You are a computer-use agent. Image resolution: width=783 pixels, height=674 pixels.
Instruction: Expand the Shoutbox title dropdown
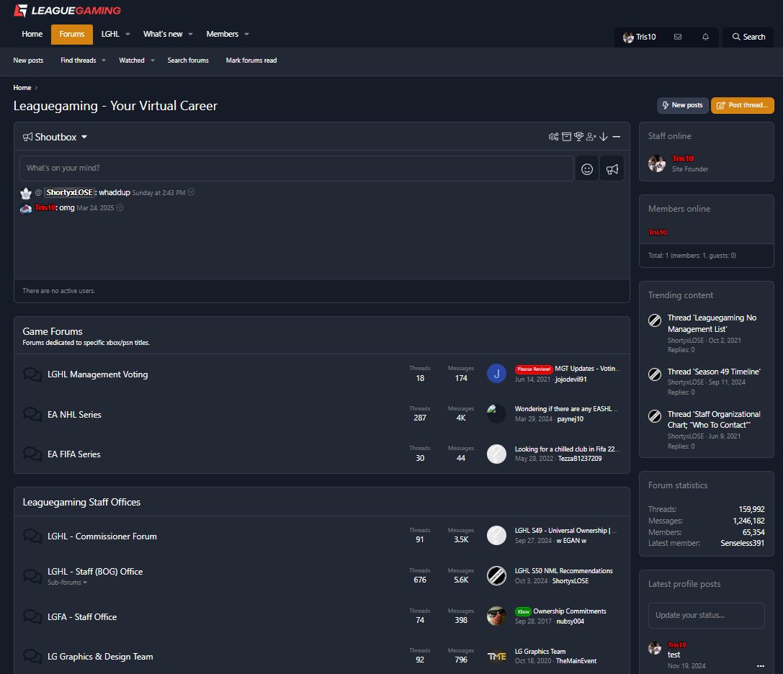tap(84, 137)
